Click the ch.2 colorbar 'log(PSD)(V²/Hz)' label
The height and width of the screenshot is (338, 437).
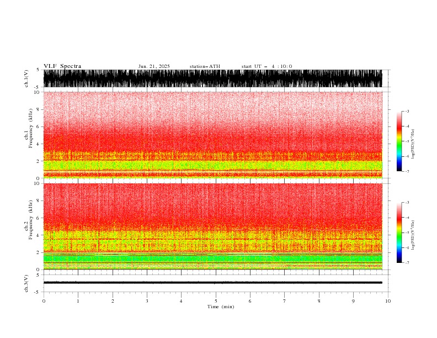tap(413, 235)
